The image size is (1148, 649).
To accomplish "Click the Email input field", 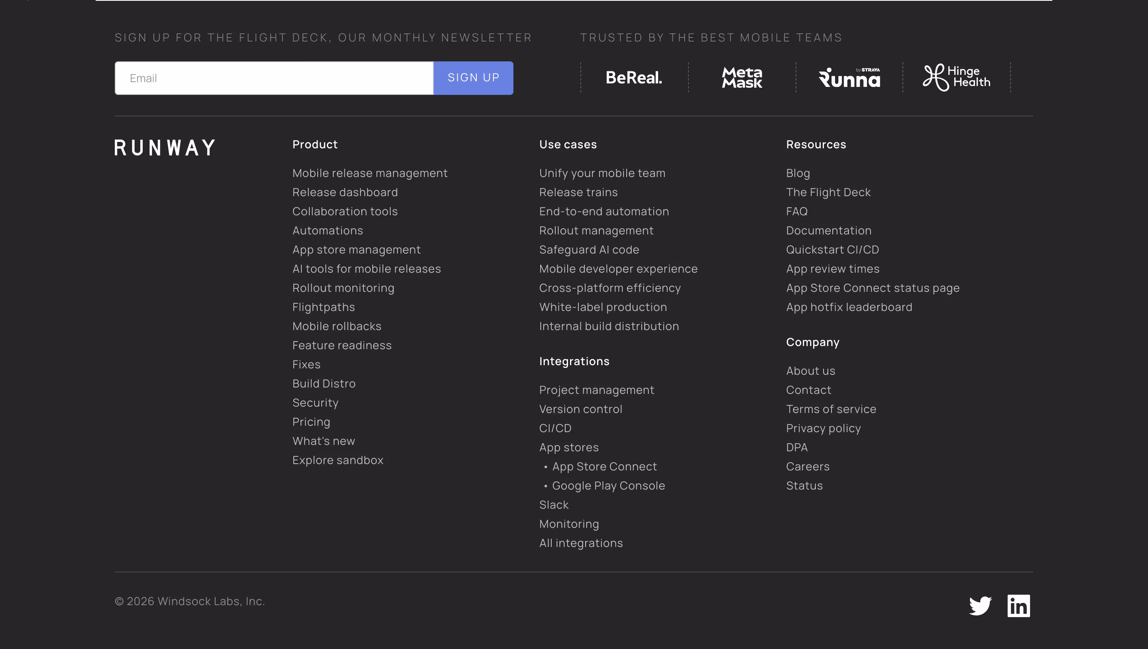I will (274, 78).
